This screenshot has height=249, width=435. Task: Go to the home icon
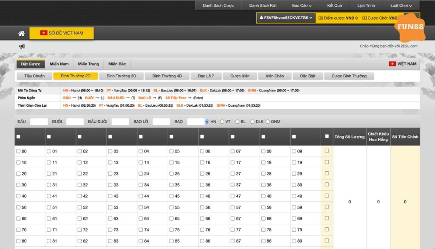click(21, 33)
